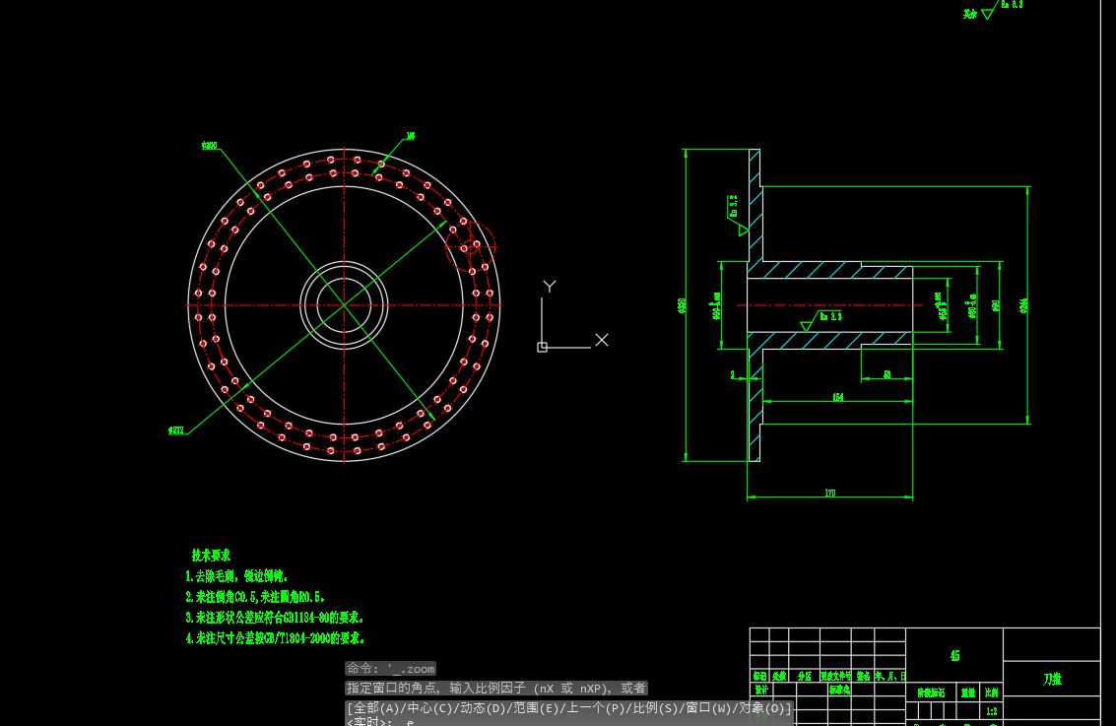Select the 分区 header in title block
This screenshot has width=1116, height=726.
point(805,676)
